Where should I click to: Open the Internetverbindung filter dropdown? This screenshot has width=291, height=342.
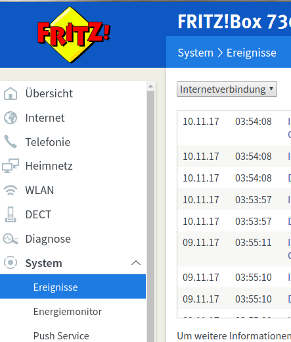(x=227, y=89)
